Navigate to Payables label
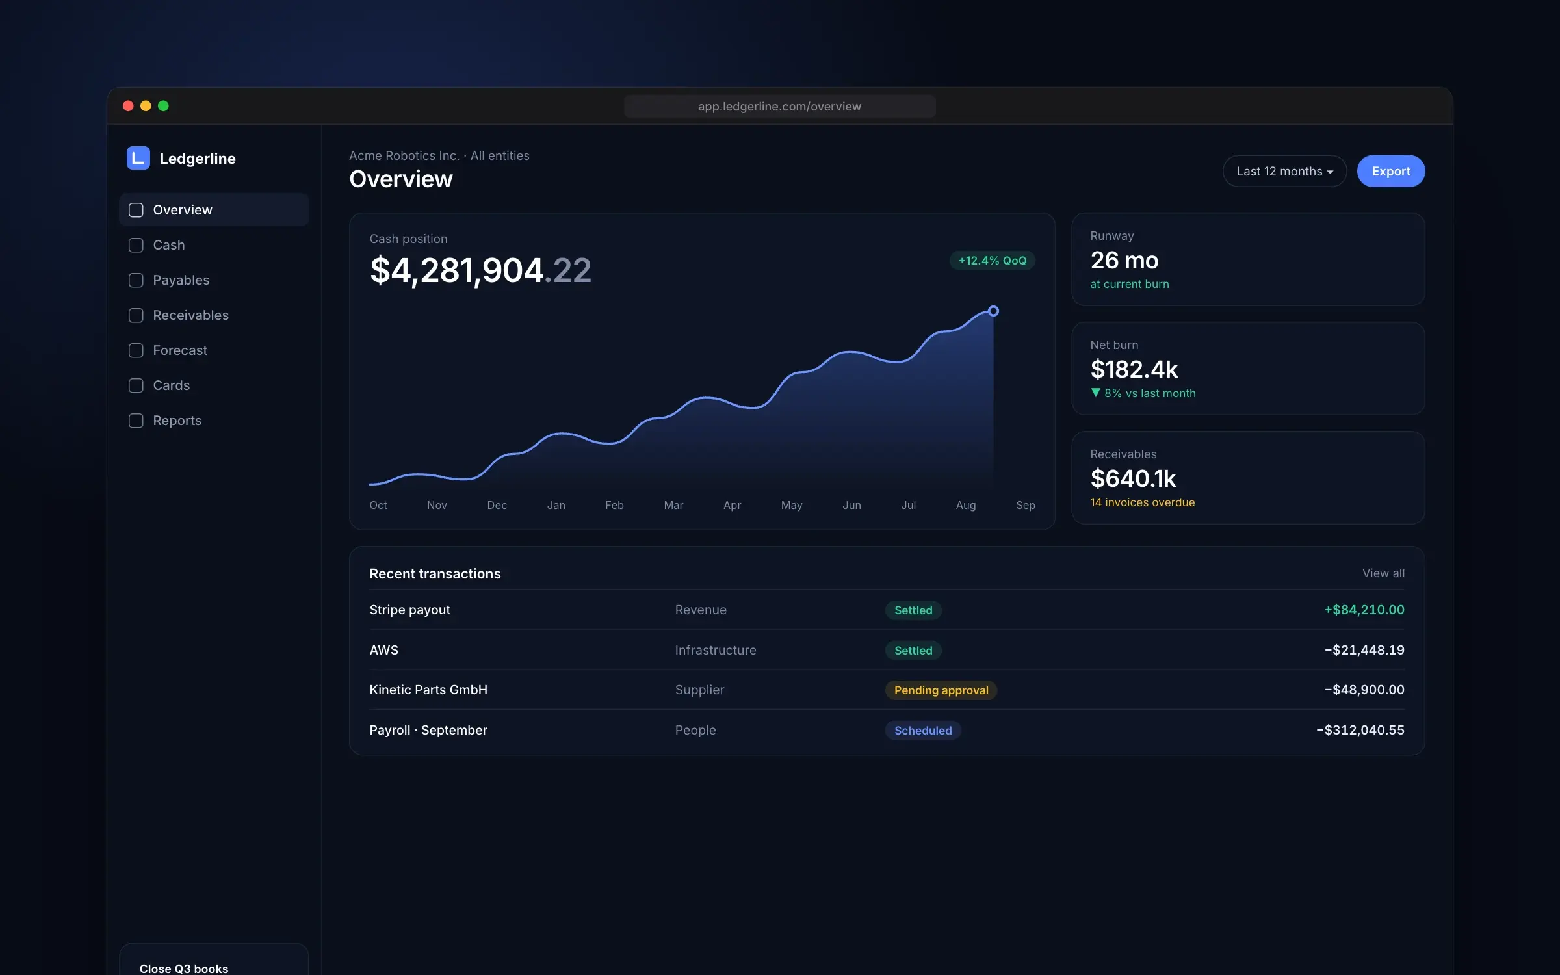1560x975 pixels. point(181,280)
